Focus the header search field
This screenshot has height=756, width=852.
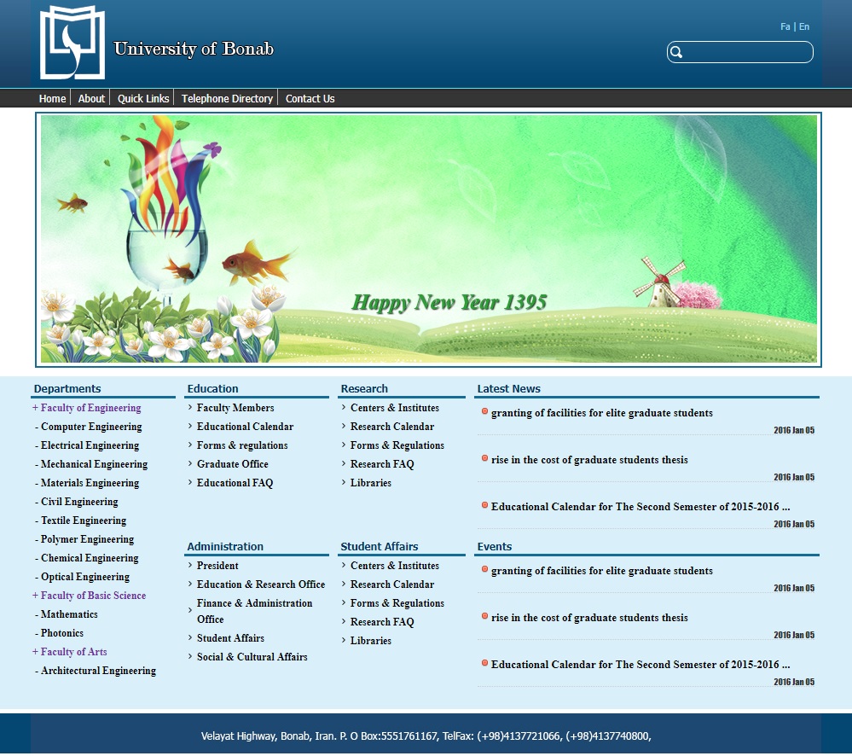pyautogui.click(x=740, y=52)
